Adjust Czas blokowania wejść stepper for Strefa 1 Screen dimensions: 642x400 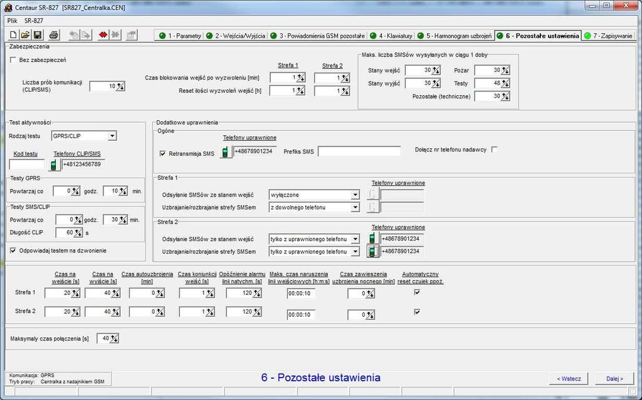click(300, 78)
